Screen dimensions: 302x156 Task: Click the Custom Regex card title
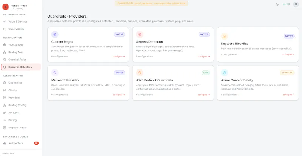point(62,42)
